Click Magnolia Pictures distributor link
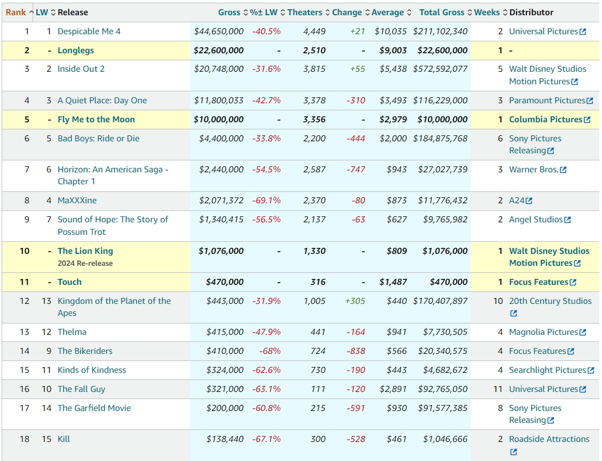 (x=544, y=332)
